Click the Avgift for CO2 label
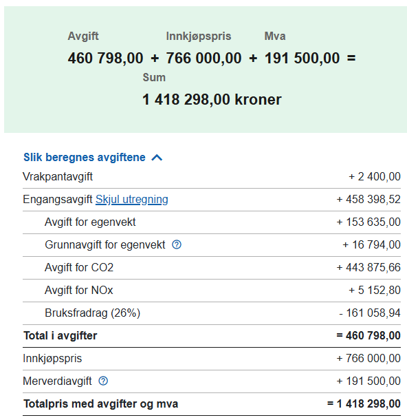 79,267
